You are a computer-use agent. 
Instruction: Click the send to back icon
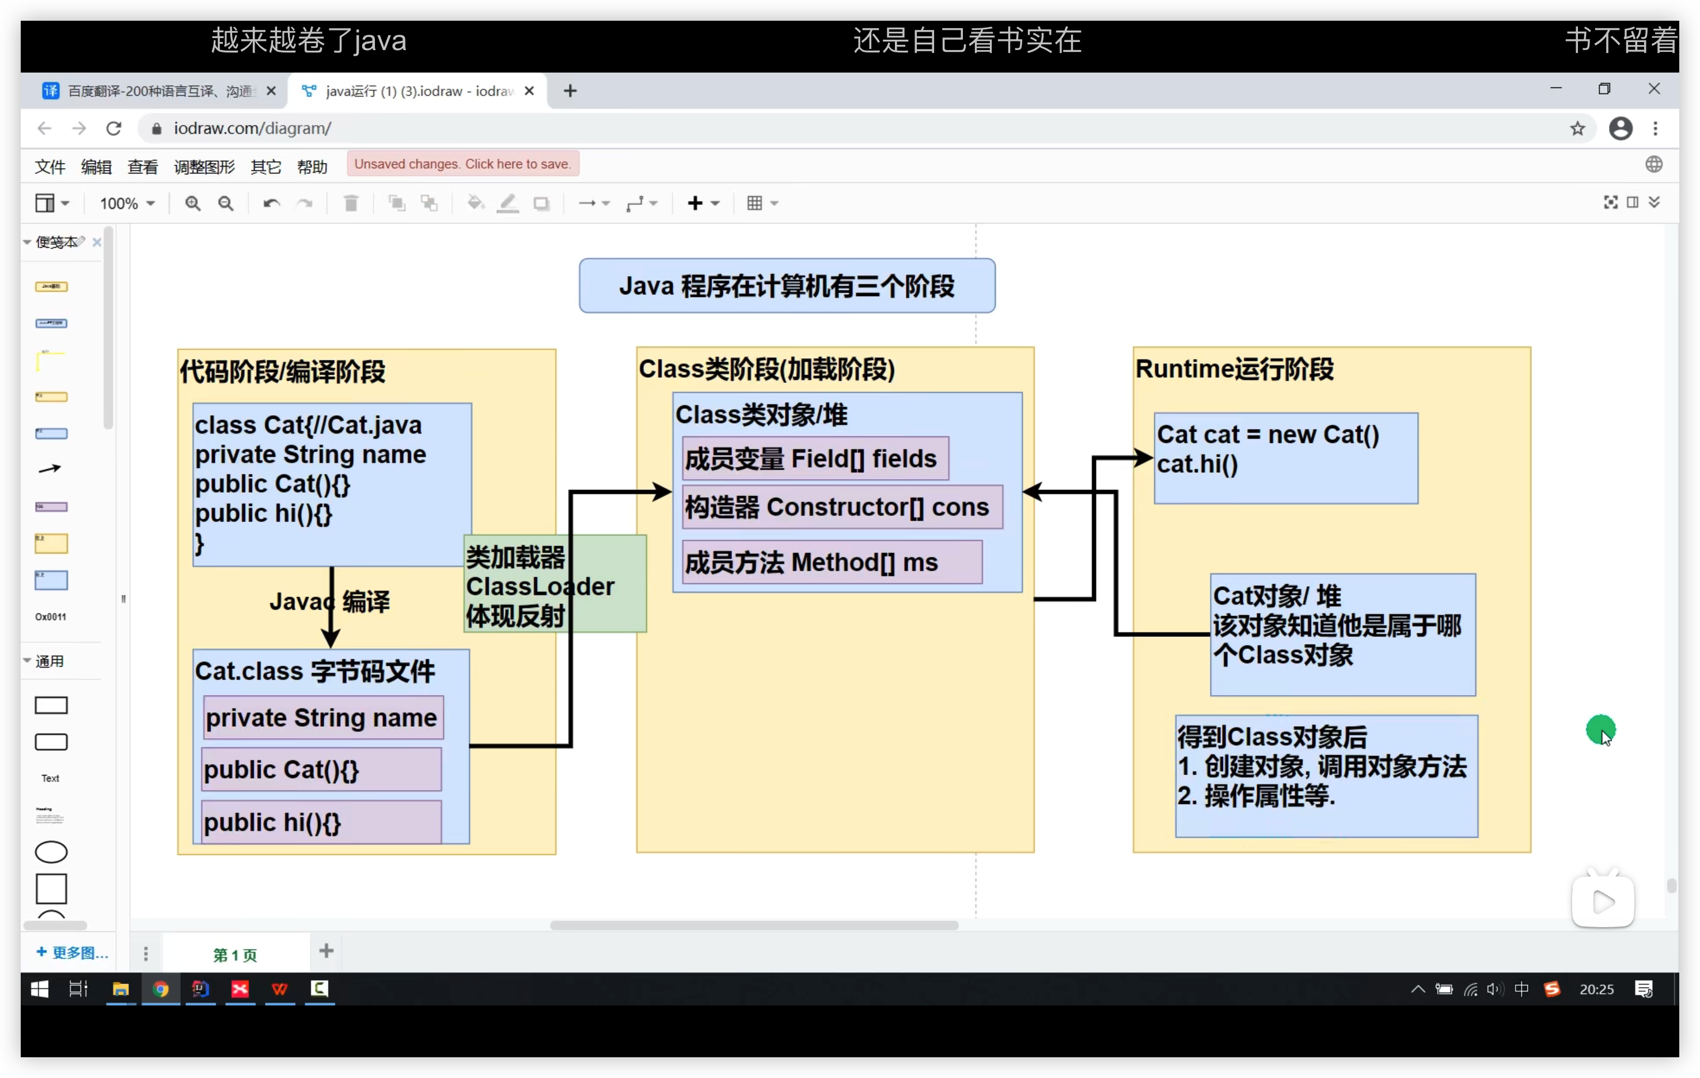coord(429,203)
